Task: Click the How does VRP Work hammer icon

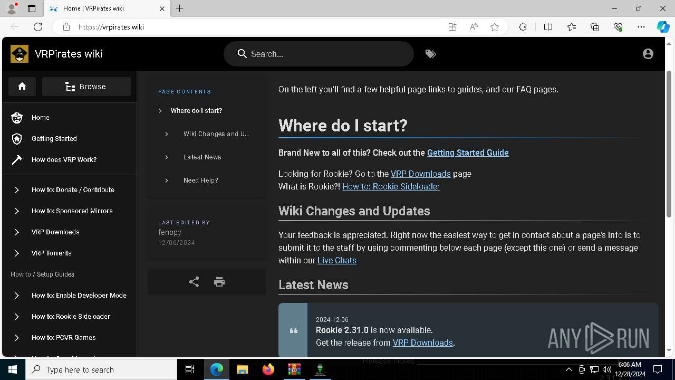Action: (x=17, y=160)
